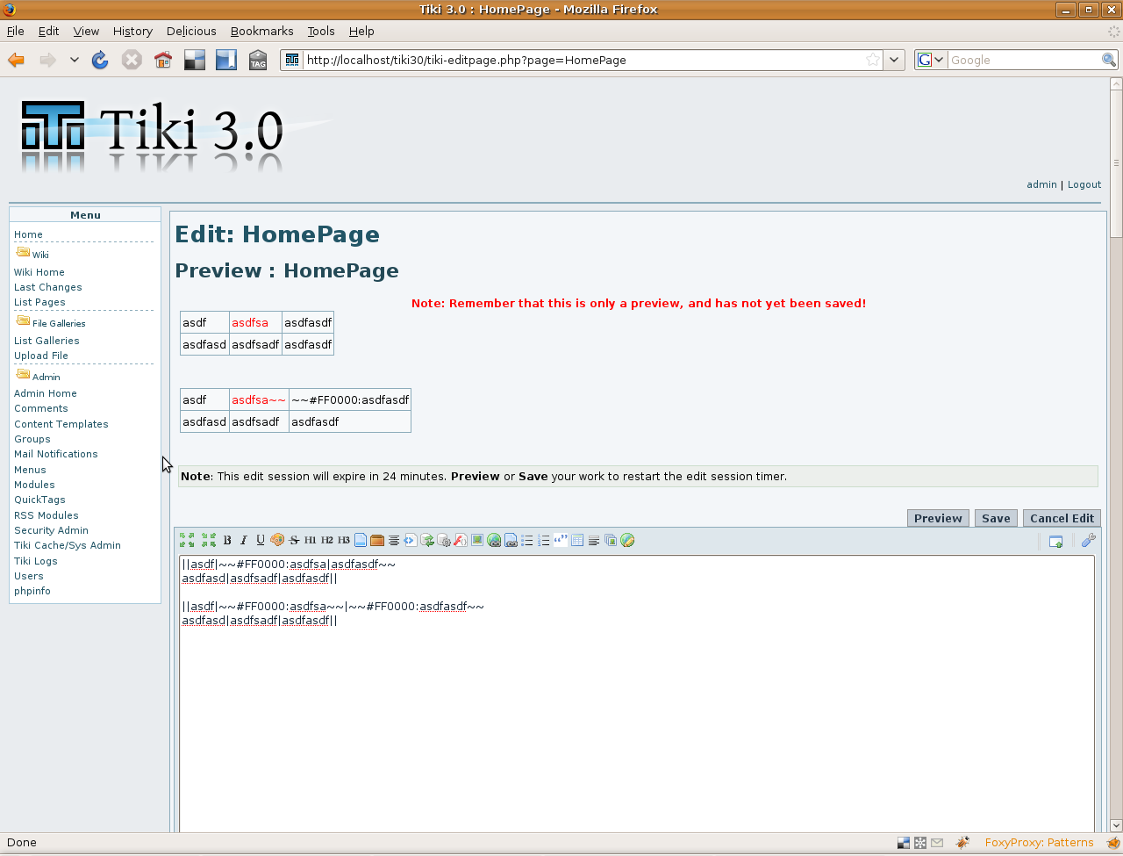Image resolution: width=1123 pixels, height=856 pixels.
Task: Apply strikethrough formatting icon
Action: coord(294,541)
